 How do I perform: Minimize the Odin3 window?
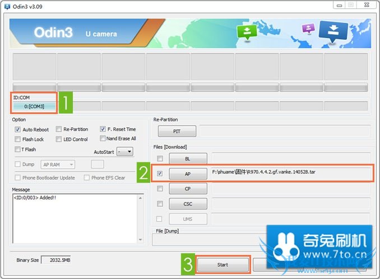(339, 5)
